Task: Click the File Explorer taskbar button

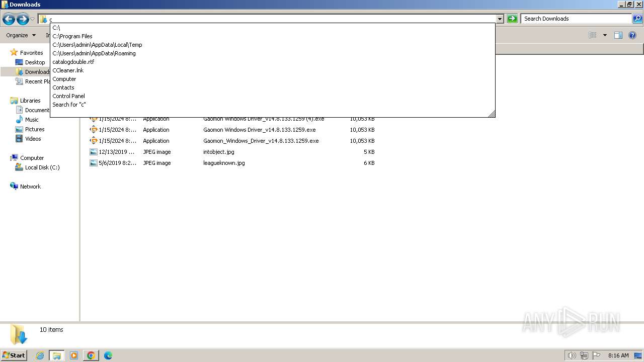Action: click(57, 355)
